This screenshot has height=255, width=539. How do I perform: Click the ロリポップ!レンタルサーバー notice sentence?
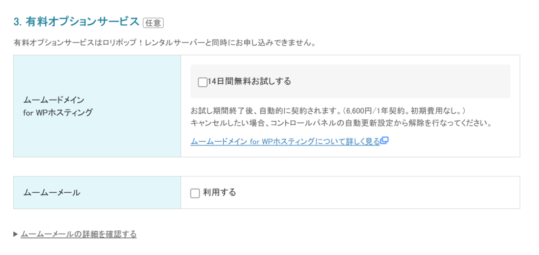[x=164, y=43]
